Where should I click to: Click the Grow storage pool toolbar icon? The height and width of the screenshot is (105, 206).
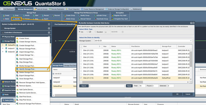[x=14, y=15]
